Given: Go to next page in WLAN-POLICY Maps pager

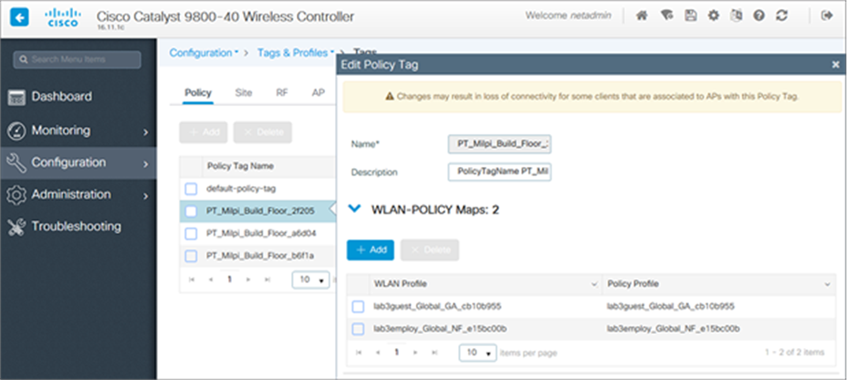Looking at the screenshot, I should coord(415,353).
